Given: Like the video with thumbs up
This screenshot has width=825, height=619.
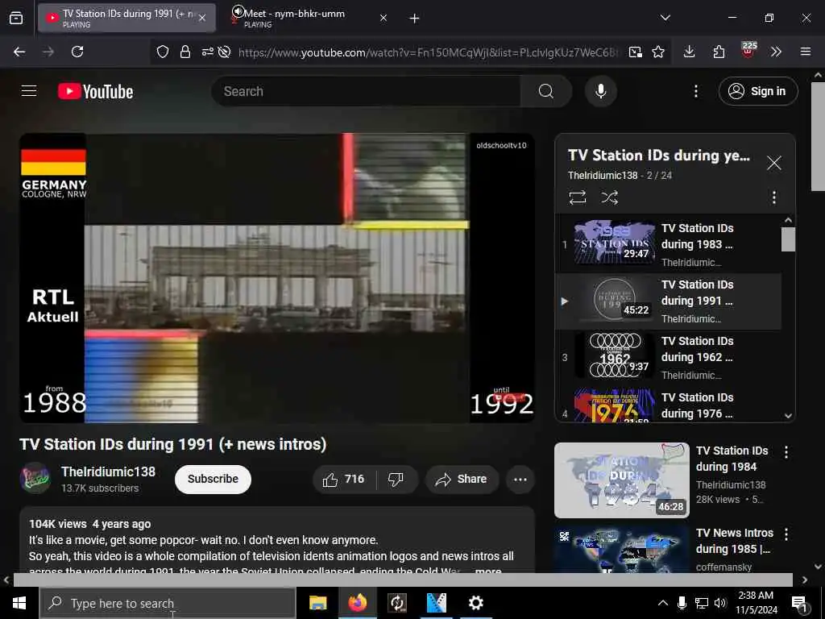Looking at the screenshot, I should 345,479.
